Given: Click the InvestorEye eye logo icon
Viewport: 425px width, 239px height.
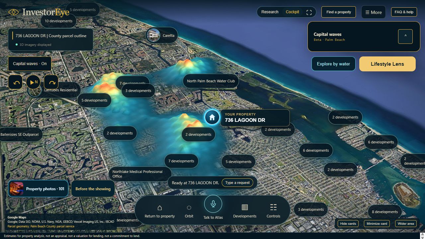Looking at the screenshot, I should pos(14,12).
